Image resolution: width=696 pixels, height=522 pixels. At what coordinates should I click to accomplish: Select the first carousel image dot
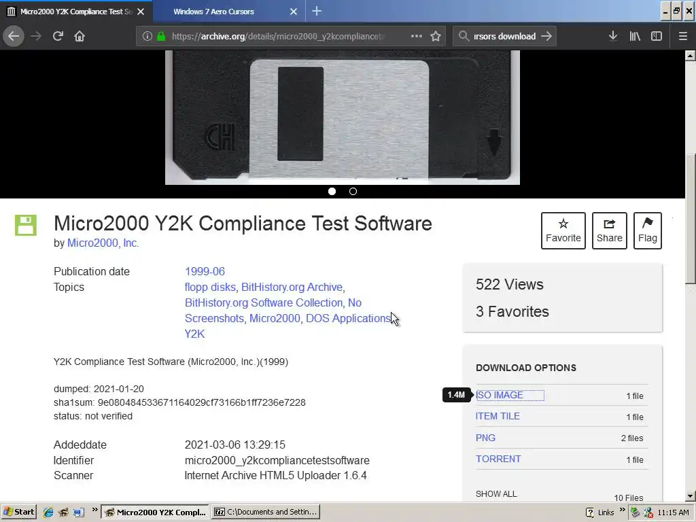[332, 191]
